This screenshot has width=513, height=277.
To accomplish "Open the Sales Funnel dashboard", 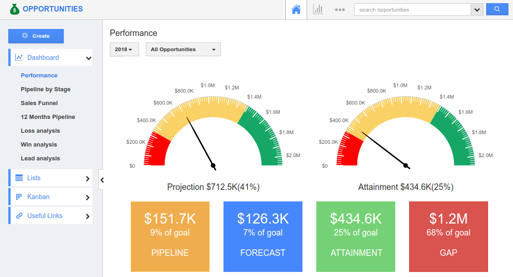I will [39, 103].
